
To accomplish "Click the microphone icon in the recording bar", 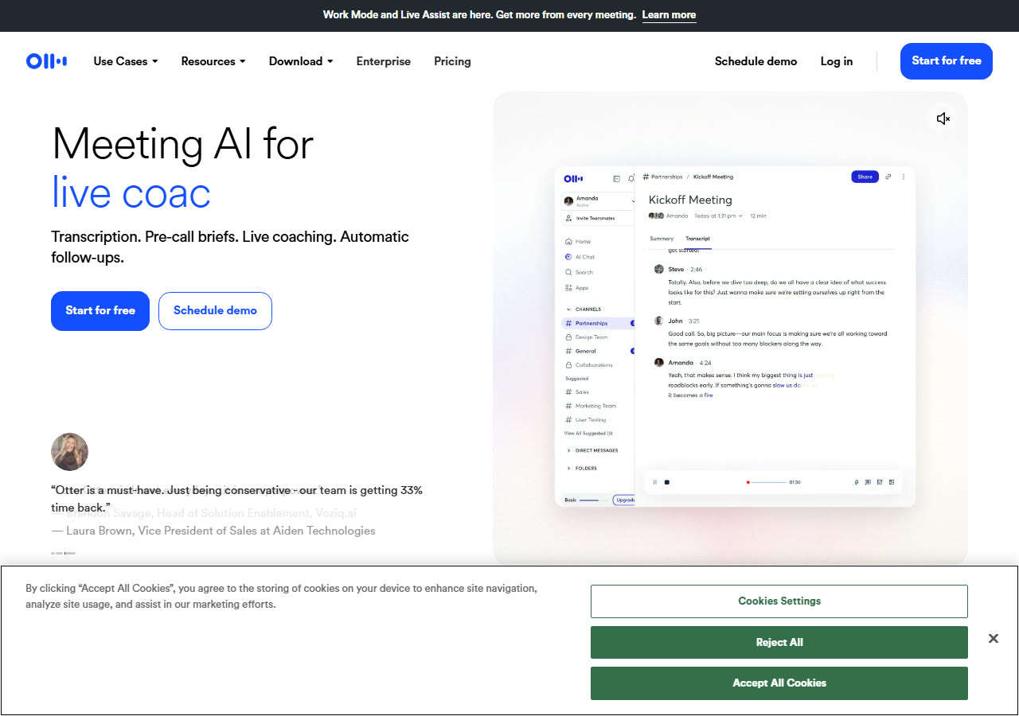I will click(x=857, y=482).
